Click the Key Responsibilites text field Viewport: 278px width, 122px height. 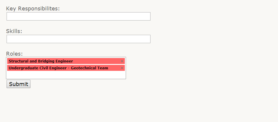pyautogui.click(x=78, y=16)
